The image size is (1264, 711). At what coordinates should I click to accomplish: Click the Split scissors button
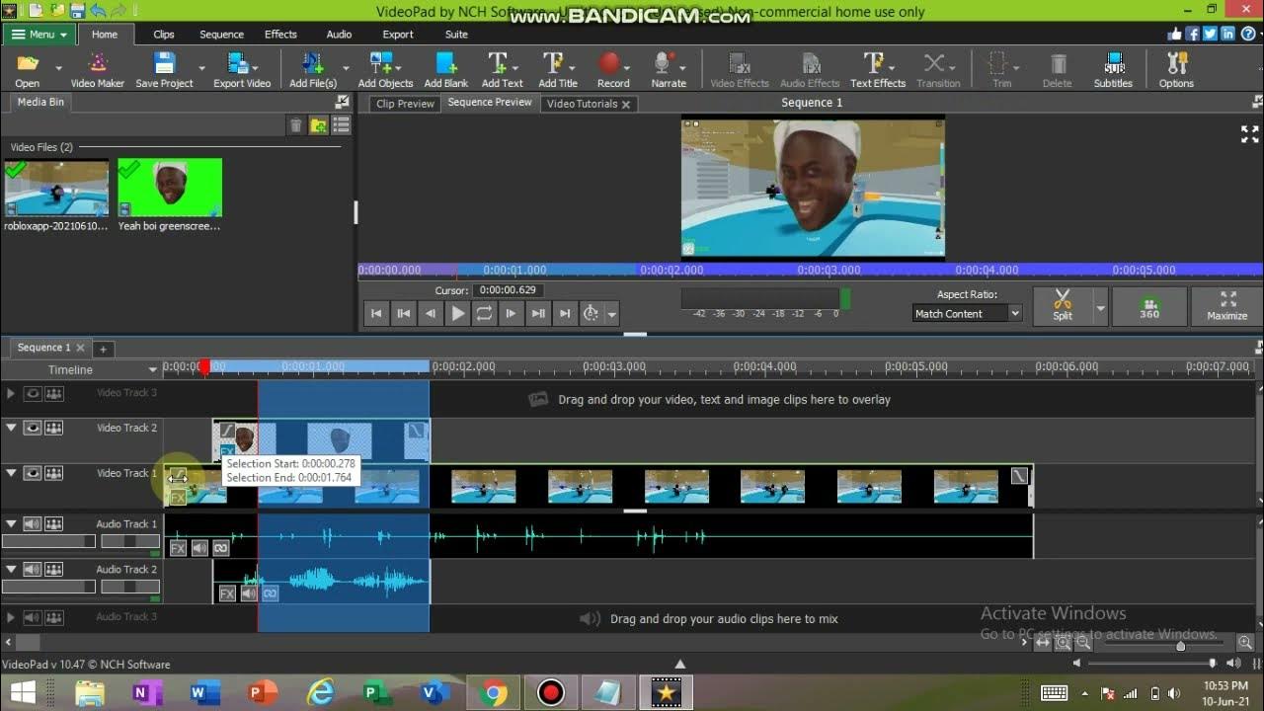point(1063,306)
